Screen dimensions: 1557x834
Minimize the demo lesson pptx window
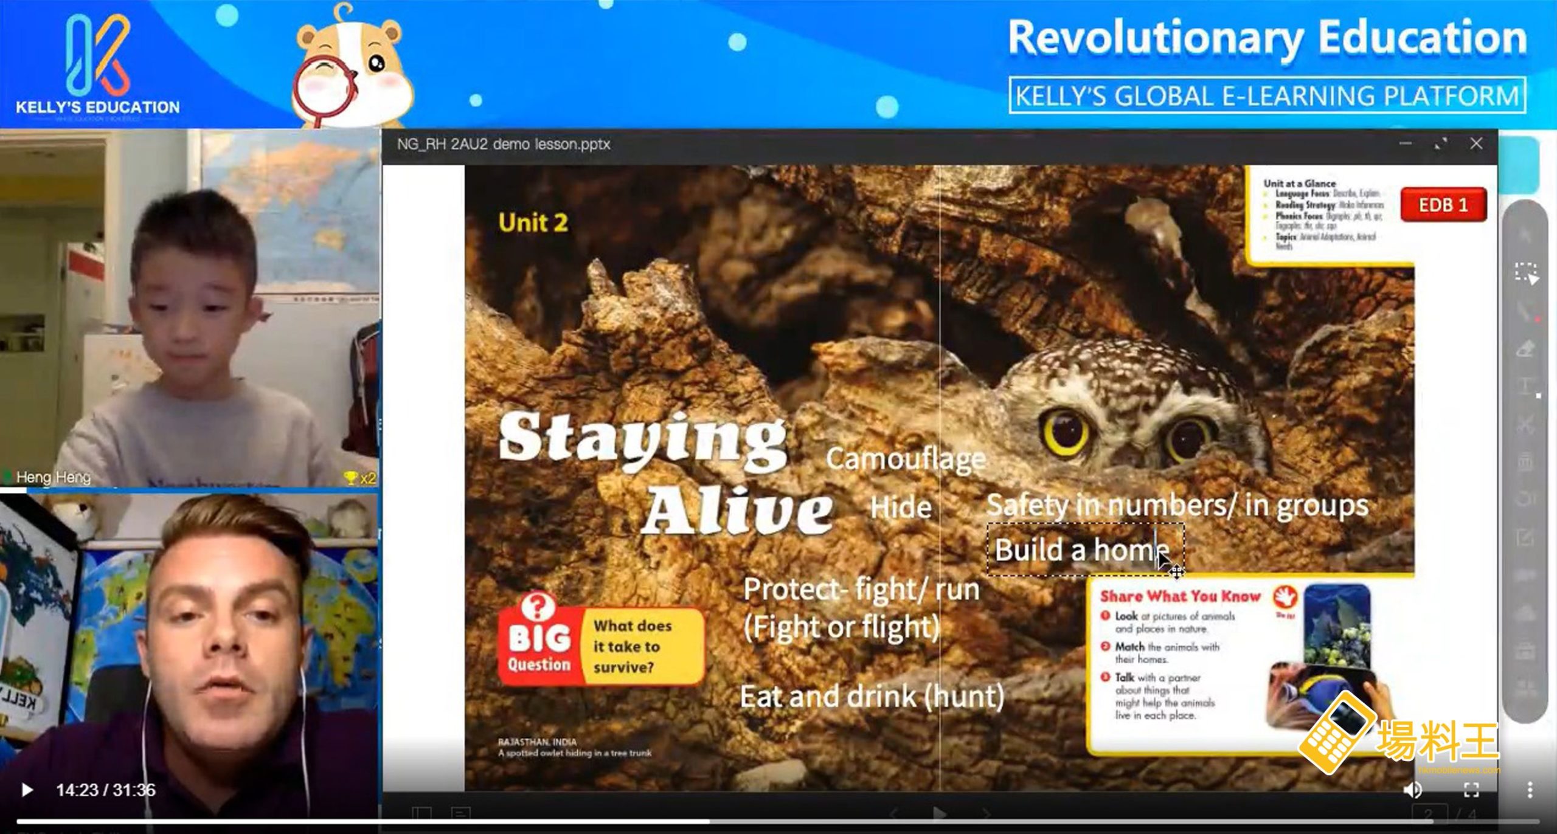1405,144
